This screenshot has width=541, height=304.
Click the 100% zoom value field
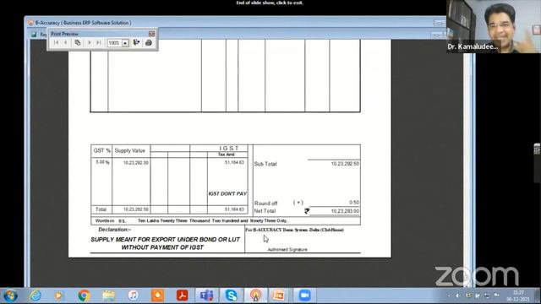point(115,43)
